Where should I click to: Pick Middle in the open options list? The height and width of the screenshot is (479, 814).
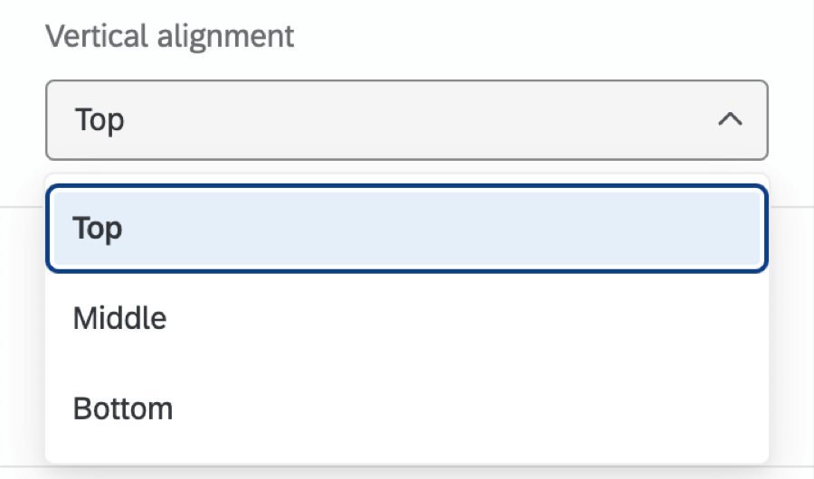point(120,318)
